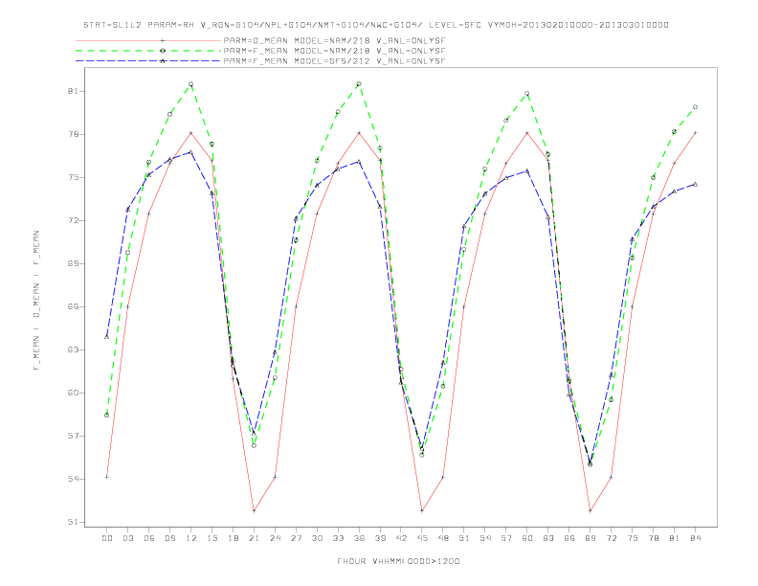Click the y-axis tick value 57
Image resolution: width=758 pixels, height=586 pixels.
click(x=73, y=436)
